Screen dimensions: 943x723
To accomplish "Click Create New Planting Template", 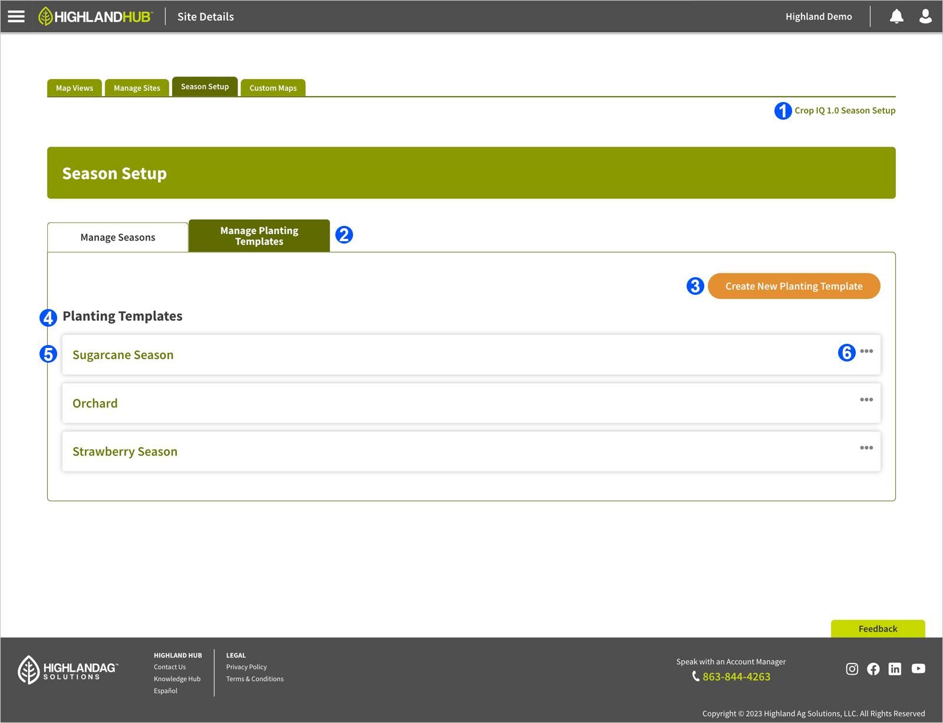I will point(793,286).
